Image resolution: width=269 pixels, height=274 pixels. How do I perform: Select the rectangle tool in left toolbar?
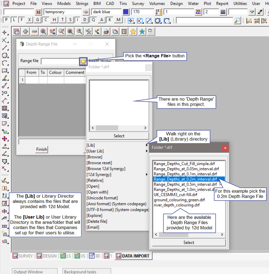(4, 71)
